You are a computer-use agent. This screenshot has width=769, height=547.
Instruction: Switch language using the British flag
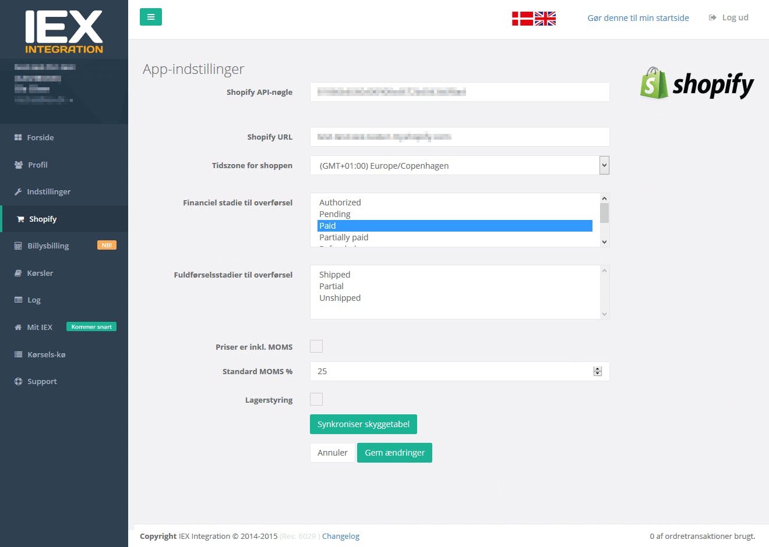tap(545, 19)
